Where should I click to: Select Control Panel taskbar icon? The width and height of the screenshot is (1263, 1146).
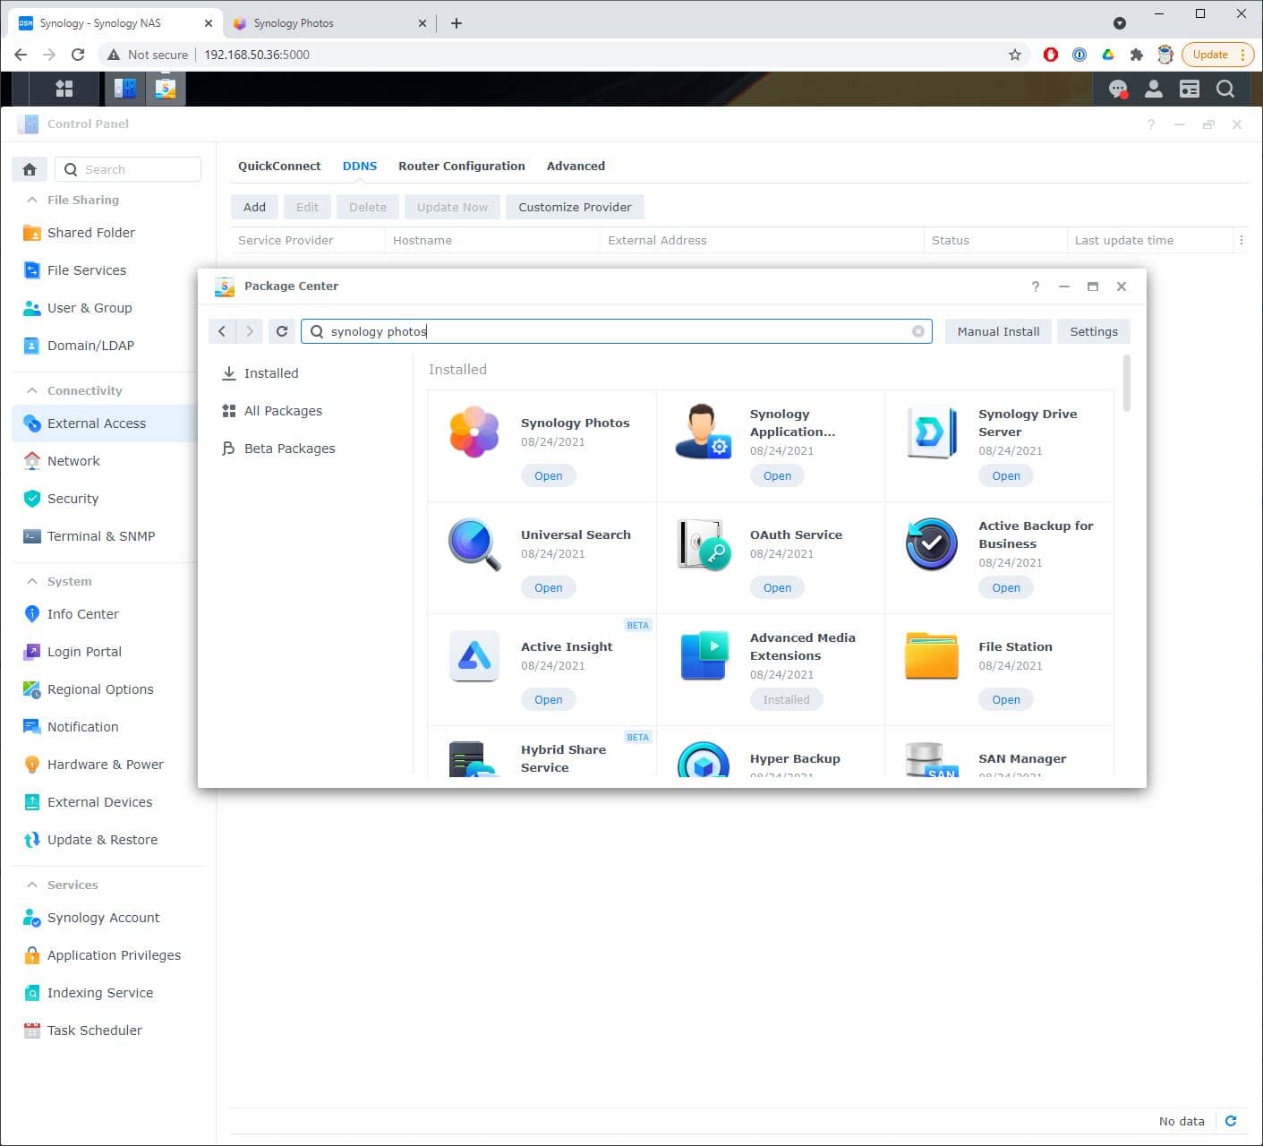pyautogui.click(x=125, y=89)
